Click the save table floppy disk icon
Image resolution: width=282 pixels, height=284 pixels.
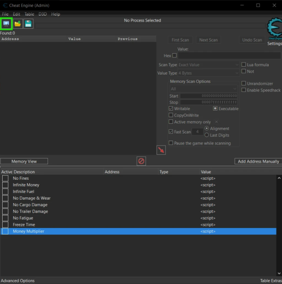28,23
